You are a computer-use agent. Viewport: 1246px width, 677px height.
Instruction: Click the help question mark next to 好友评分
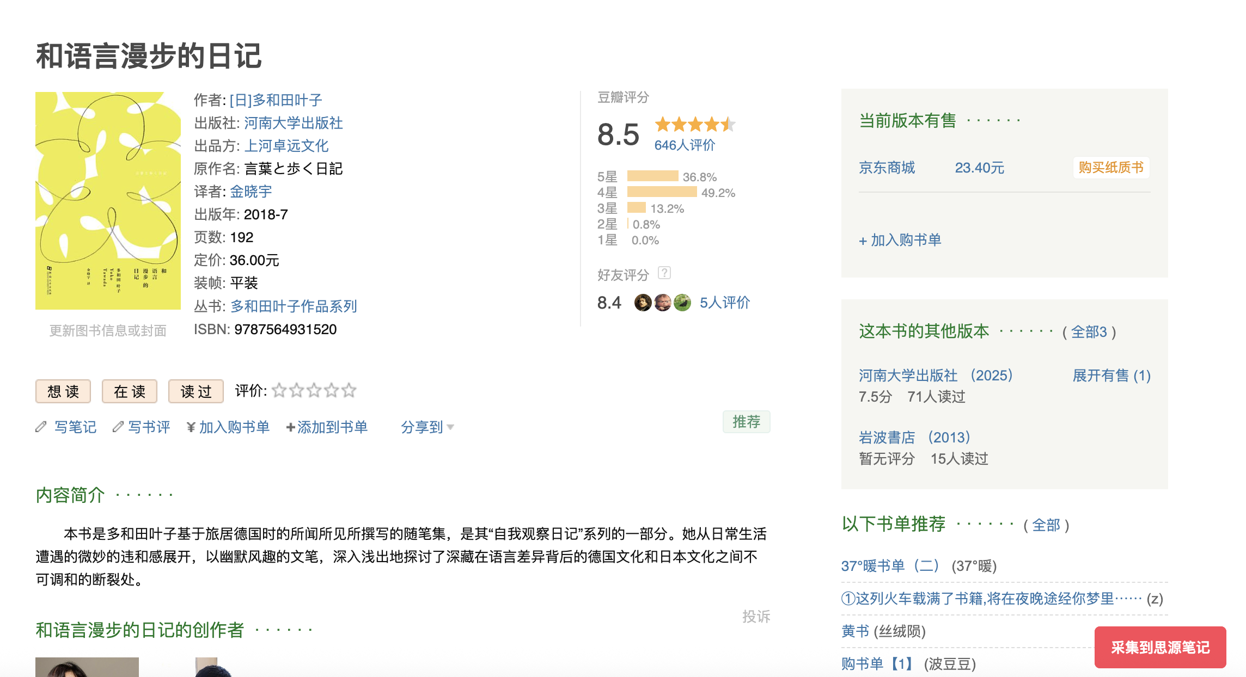point(664,273)
